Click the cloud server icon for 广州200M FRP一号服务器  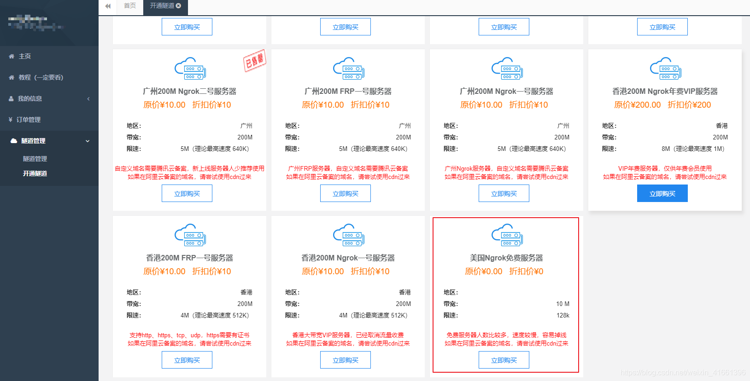click(348, 69)
